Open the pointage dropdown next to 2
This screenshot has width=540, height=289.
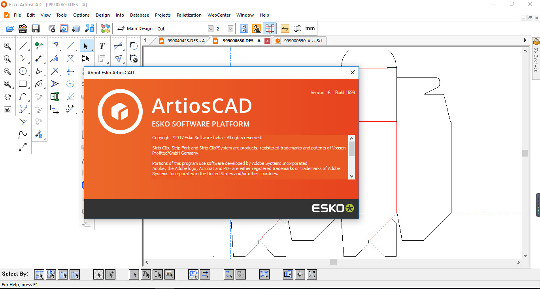click(230, 28)
